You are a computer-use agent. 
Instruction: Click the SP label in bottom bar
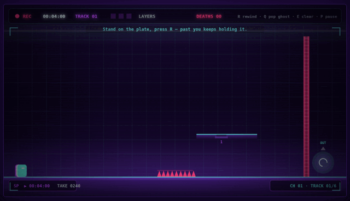coord(16,186)
